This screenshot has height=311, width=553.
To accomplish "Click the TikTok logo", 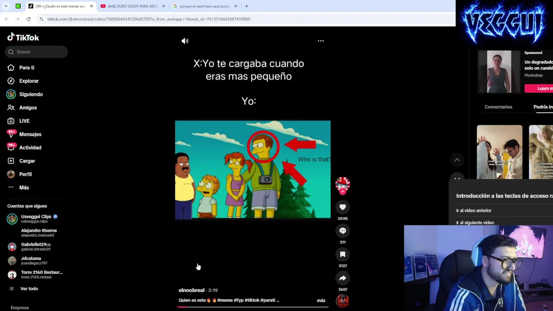I will tap(23, 38).
